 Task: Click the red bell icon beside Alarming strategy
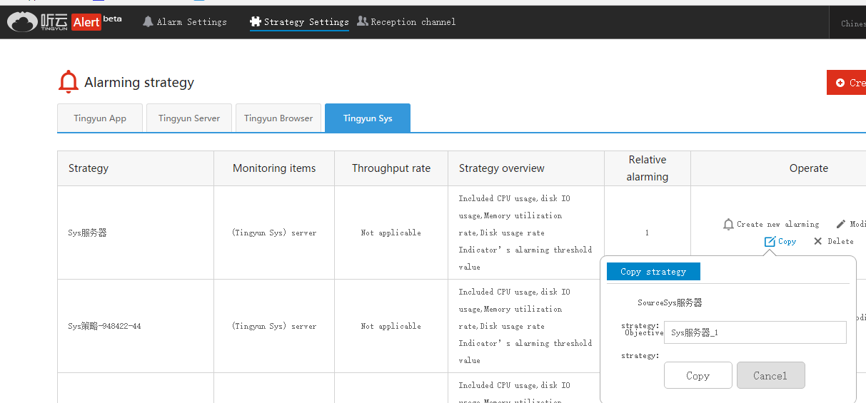69,82
